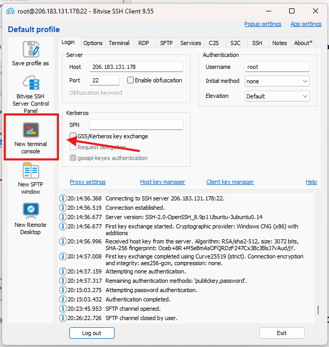Enable obfuscation checkbox

click(130, 80)
